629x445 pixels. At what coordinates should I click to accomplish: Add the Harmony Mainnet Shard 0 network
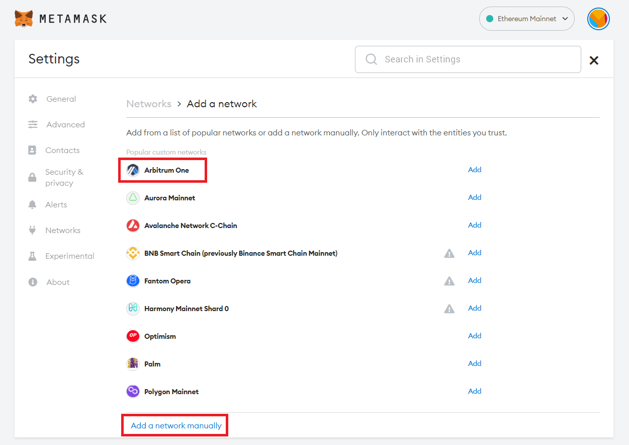click(475, 308)
